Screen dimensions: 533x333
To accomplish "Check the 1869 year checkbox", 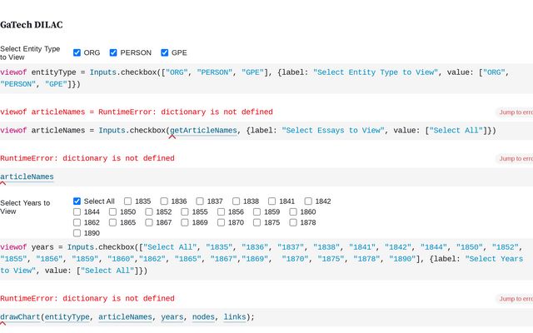I will click(185, 222).
